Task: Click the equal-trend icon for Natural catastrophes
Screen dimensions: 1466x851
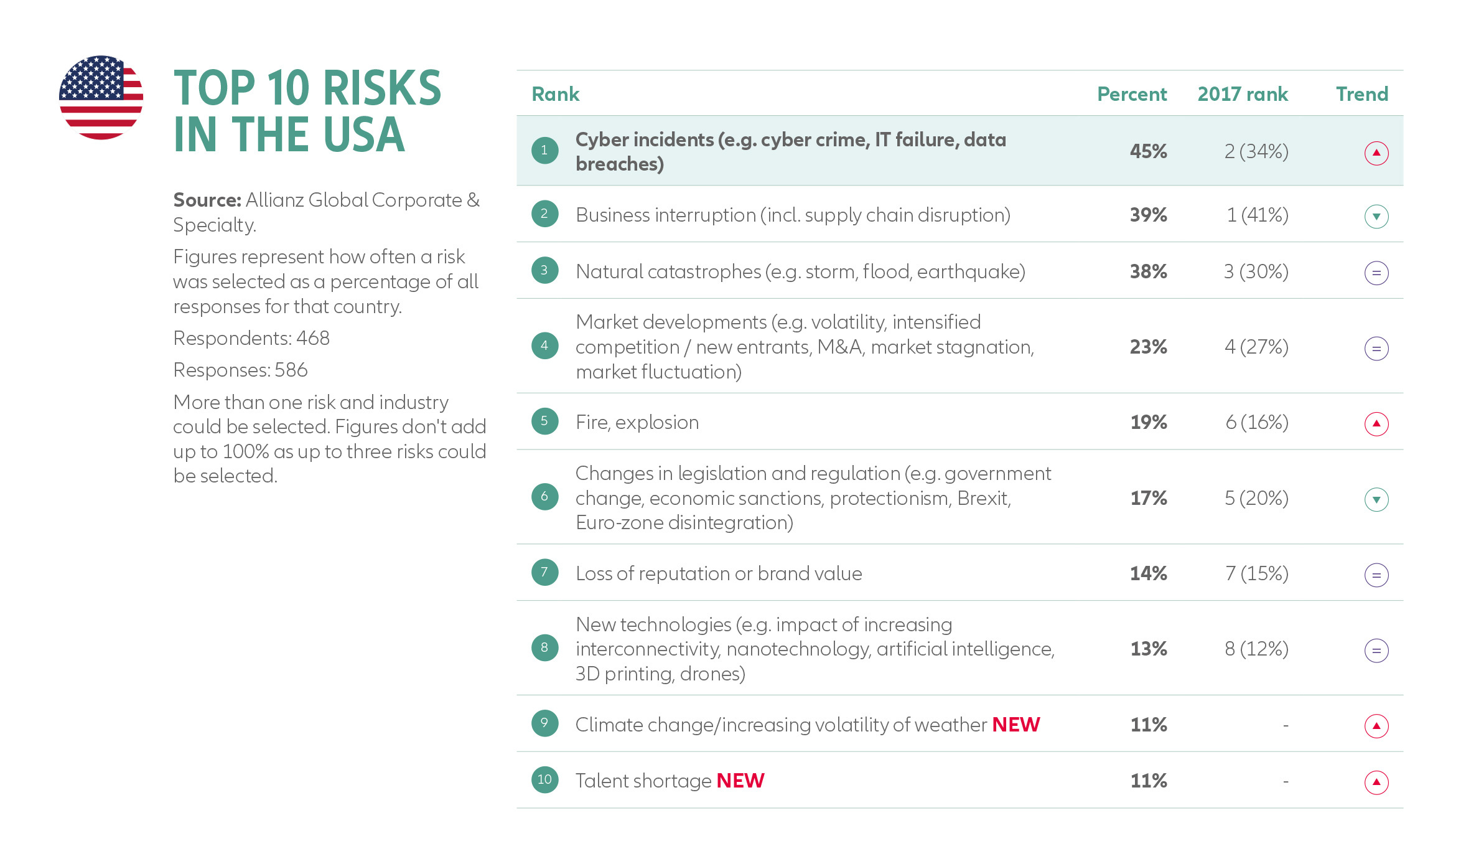Action: [x=1376, y=273]
